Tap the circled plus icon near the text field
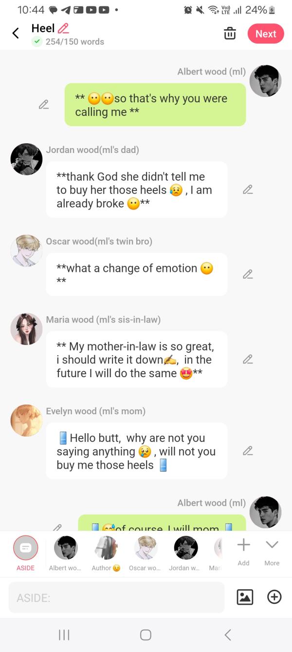The height and width of the screenshot is (652, 292). (274, 596)
